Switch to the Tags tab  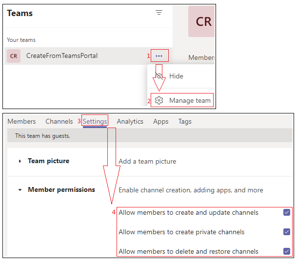click(x=185, y=121)
